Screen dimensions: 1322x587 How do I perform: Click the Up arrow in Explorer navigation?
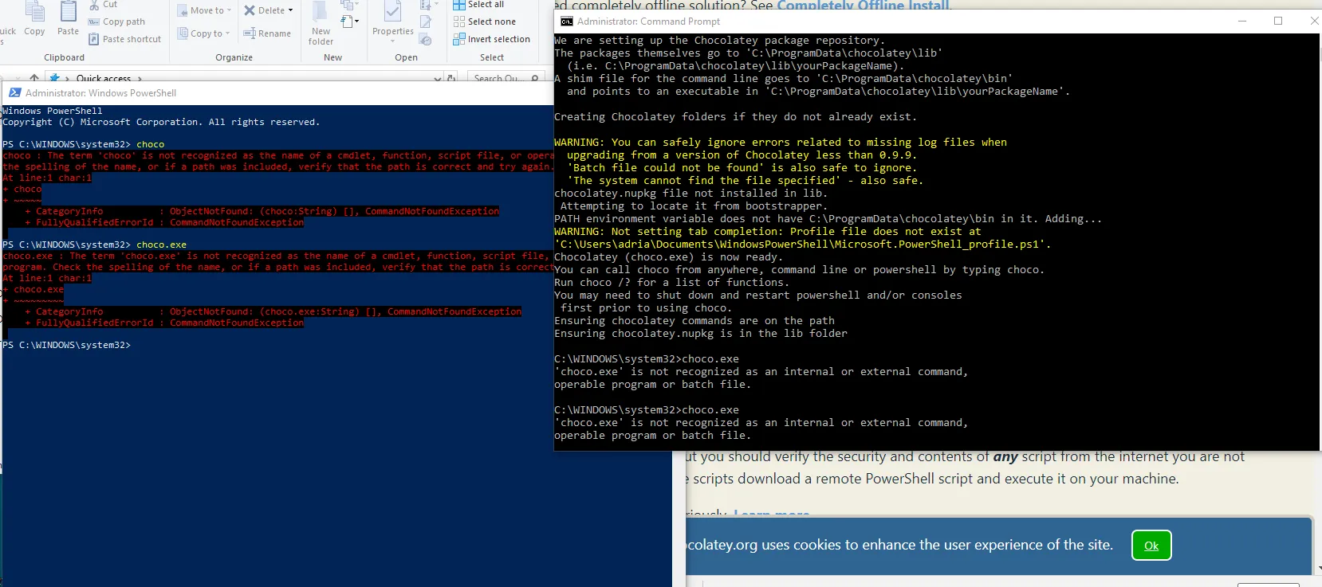click(x=34, y=78)
